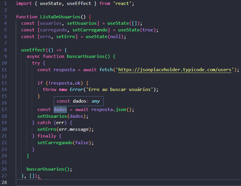Screen dimensions: 241x186
Task: Click line number 28 in the gutter
Action: [4, 182]
